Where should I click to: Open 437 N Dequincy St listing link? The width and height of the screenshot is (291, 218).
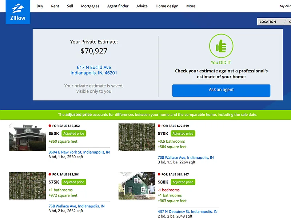(x=187, y=211)
